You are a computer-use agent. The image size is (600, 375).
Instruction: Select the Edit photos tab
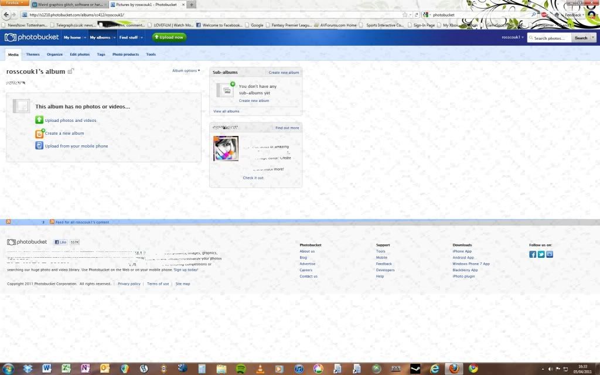[80, 54]
